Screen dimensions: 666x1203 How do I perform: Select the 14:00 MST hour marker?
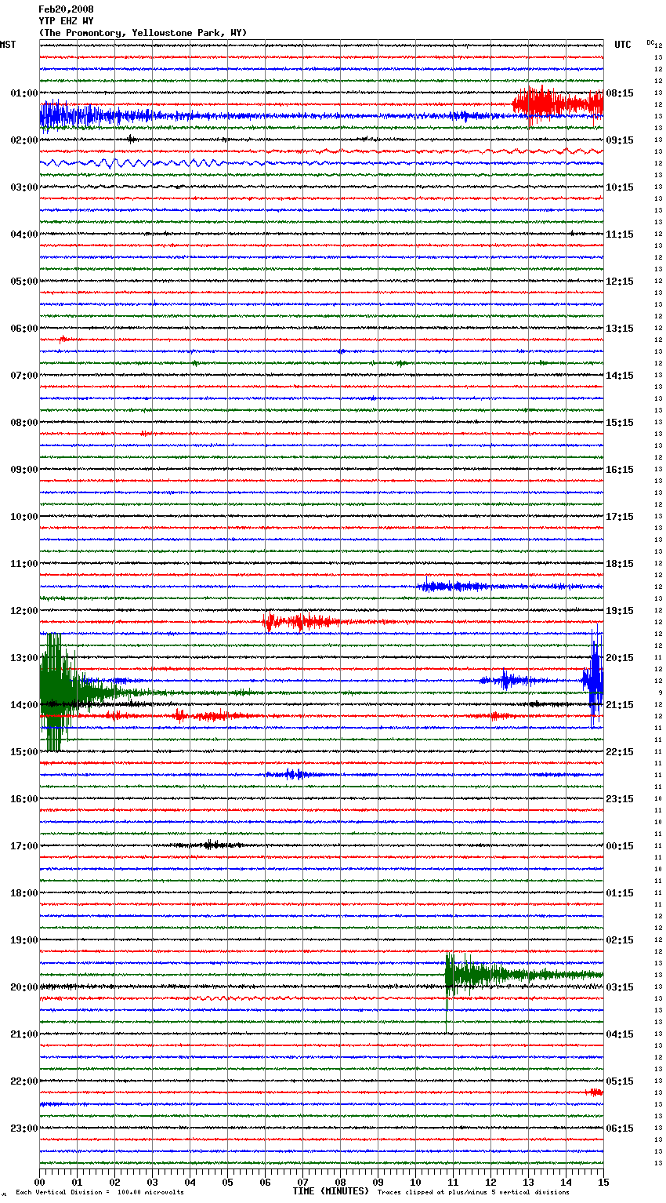(x=24, y=705)
